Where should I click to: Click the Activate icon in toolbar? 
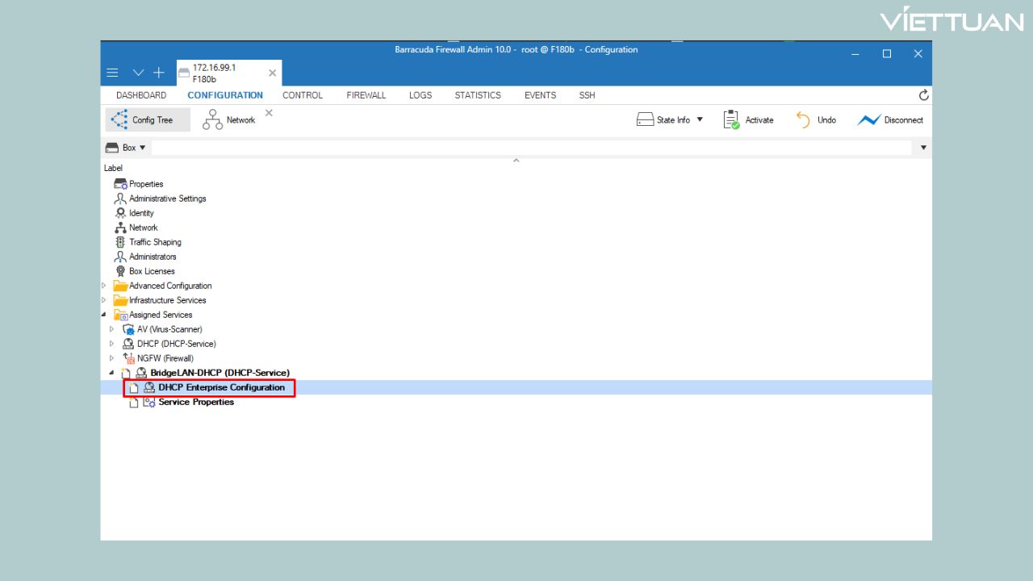[731, 120]
